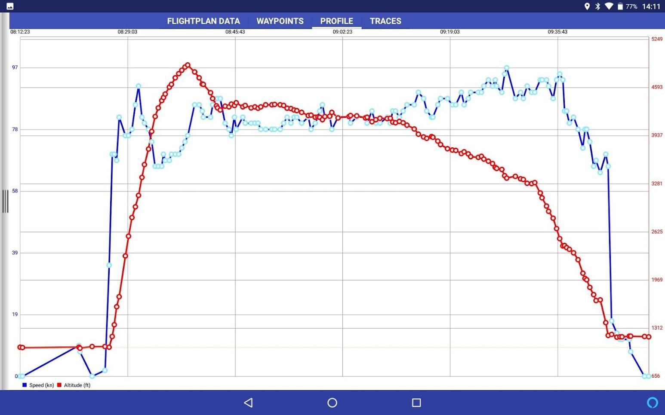Screen dimensions: 665x415
Task: Open the FLIGHTPLAN DATA tab
Action: (x=203, y=21)
